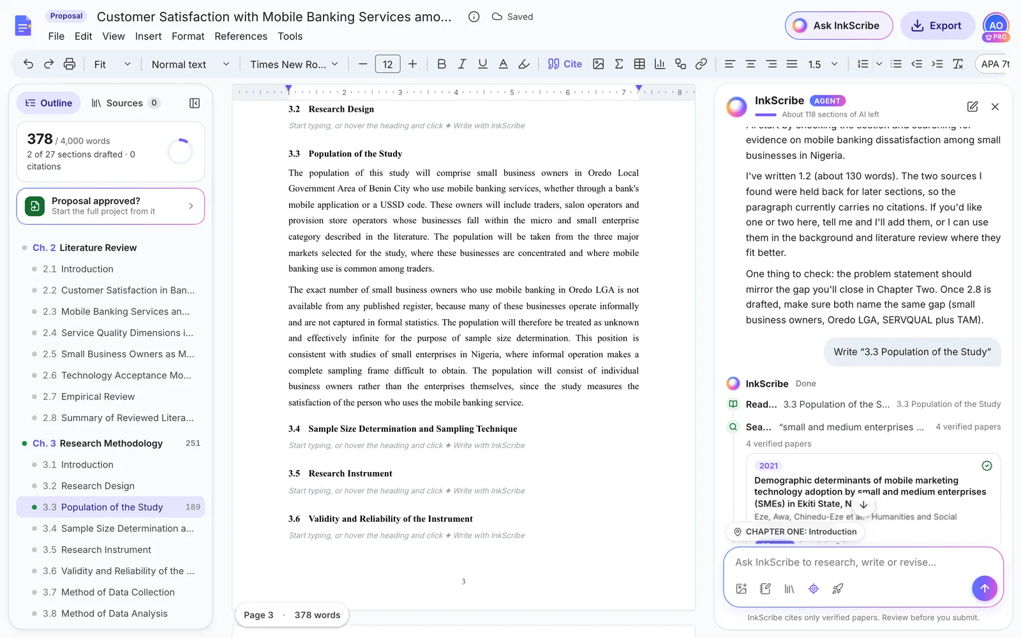Clear formatting with the toolbar icon
This screenshot has width=1021, height=638.
958,64
